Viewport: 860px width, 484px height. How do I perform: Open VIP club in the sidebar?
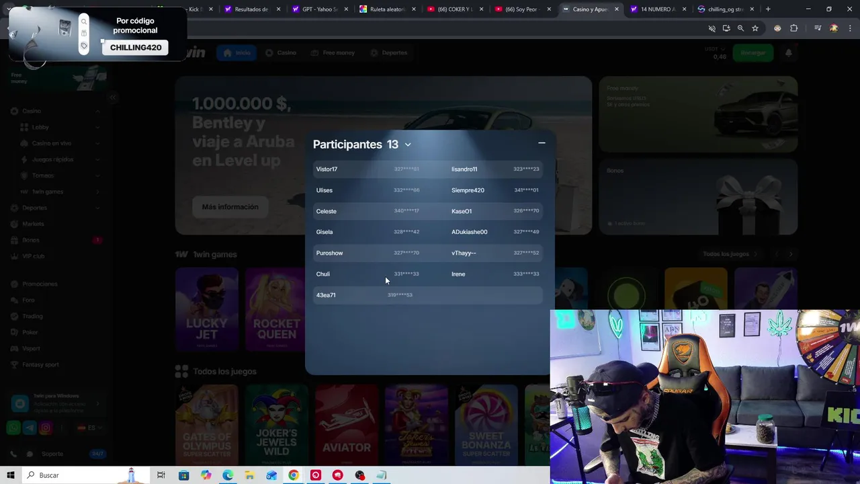pyautogui.click(x=55, y=256)
